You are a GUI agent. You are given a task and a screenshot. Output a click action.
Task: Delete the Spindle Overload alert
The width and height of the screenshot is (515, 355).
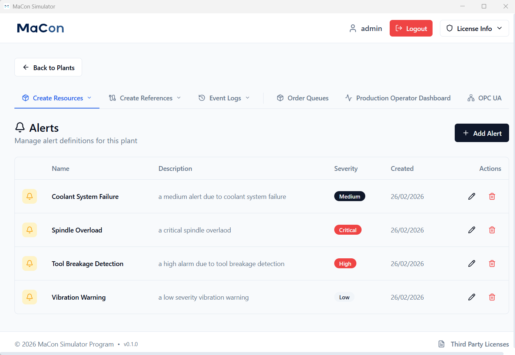492,230
